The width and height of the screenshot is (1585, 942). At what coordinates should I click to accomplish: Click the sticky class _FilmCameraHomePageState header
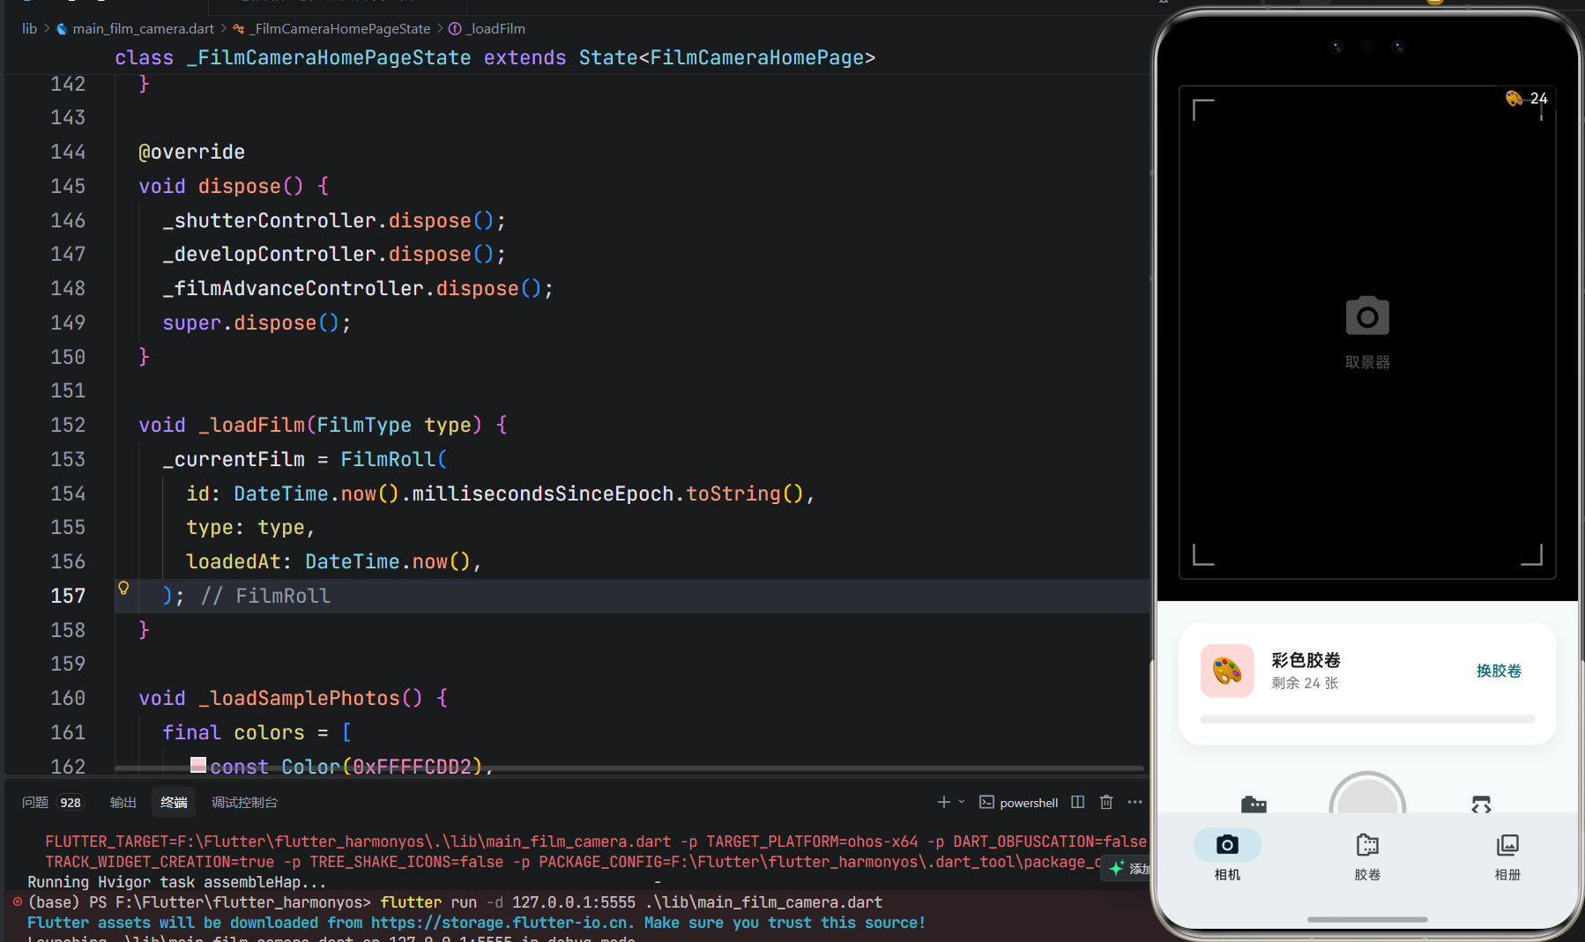[495, 57]
